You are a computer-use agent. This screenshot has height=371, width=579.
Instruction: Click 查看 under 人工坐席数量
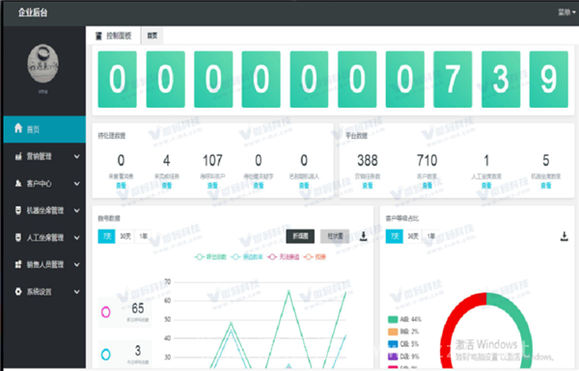[486, 185]
